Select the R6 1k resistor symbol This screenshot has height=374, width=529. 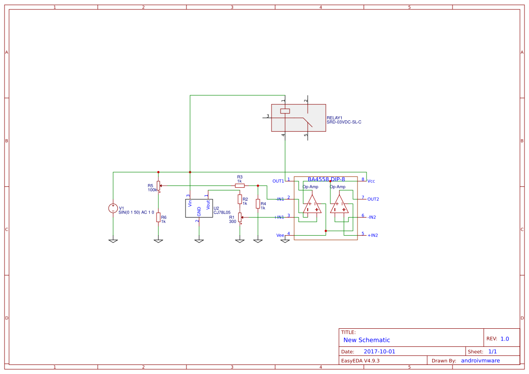tap(158, 218)
